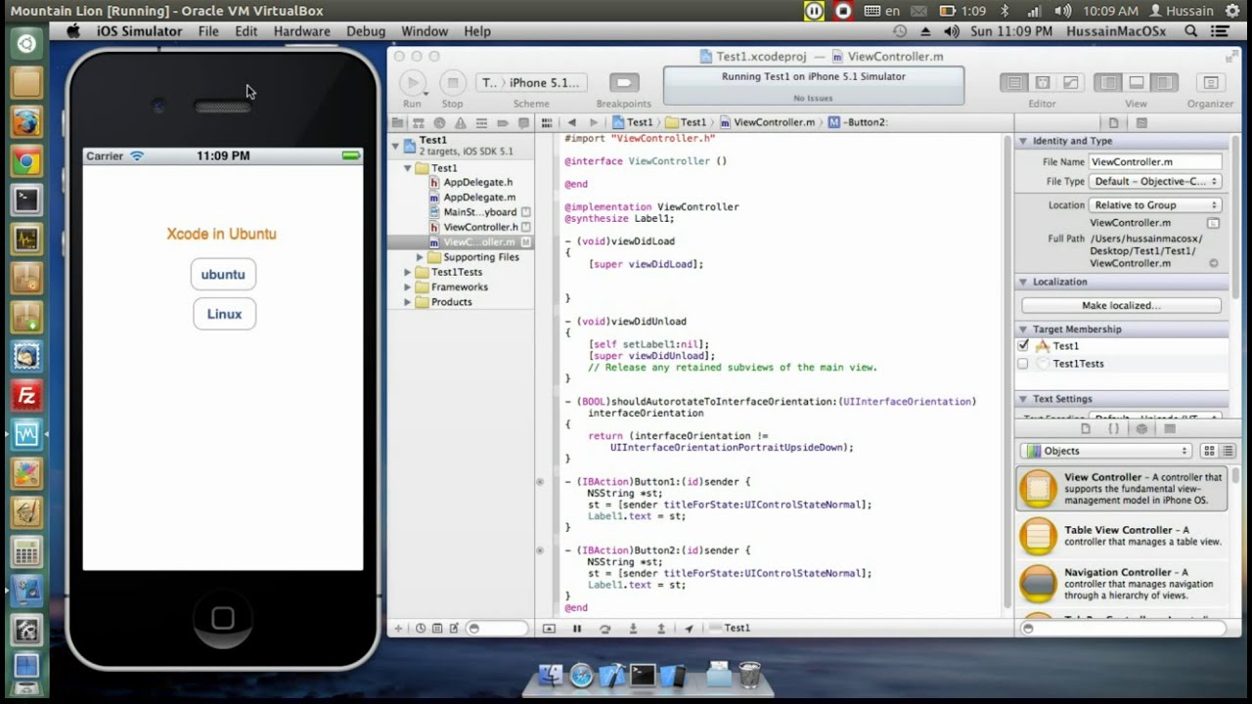The height and width of the screenshot is (704, 1252).
Task: Tap the Linux button in simulator
Action: 224,314
